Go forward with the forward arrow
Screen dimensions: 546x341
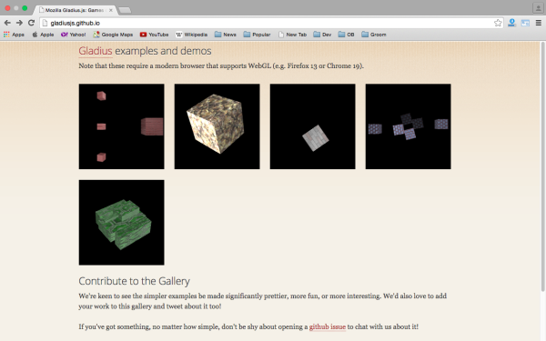click(x=19, y=23)
